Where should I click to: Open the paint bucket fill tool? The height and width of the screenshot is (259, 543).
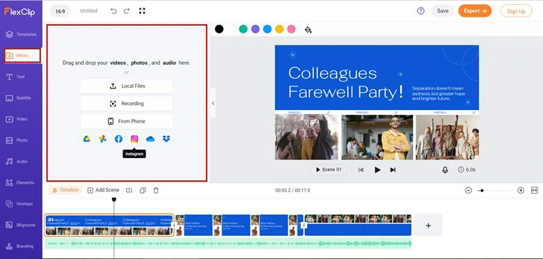308,29
